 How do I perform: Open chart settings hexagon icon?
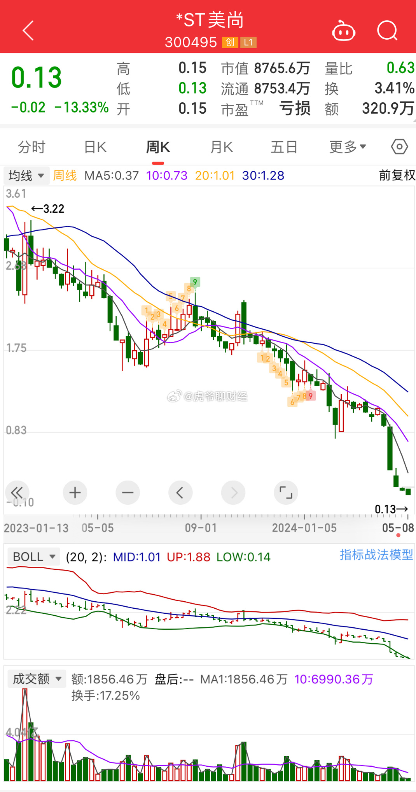coord(399,147)
